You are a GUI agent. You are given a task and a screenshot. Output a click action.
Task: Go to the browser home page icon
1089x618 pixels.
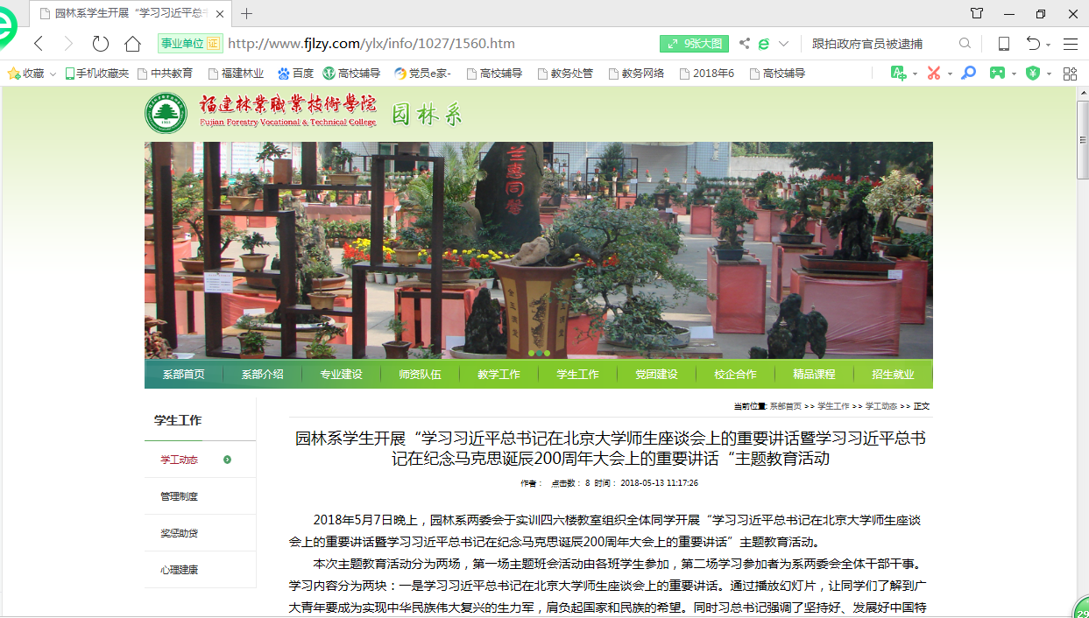tap(132, 44)
